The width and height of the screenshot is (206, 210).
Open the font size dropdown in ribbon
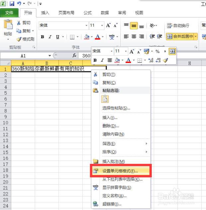(x=102, y=26)
